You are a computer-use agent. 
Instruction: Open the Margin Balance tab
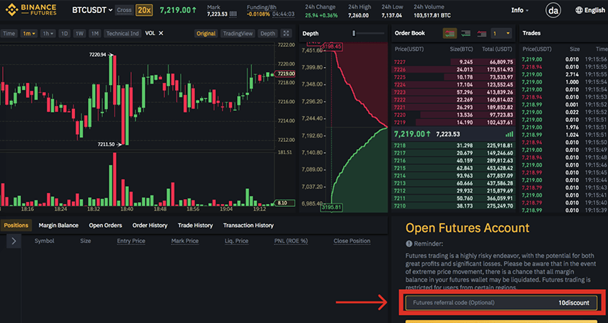click(x=58, y=225)
